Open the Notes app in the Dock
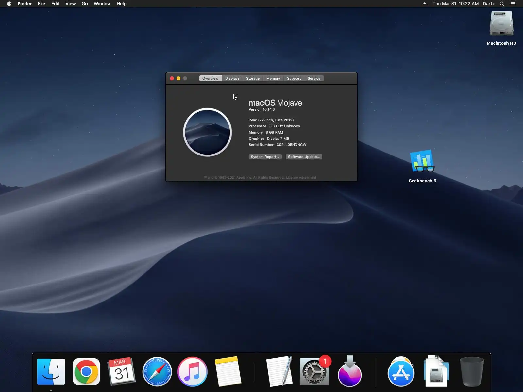Viewport: 523px width, 392px height. pos(228,371)
